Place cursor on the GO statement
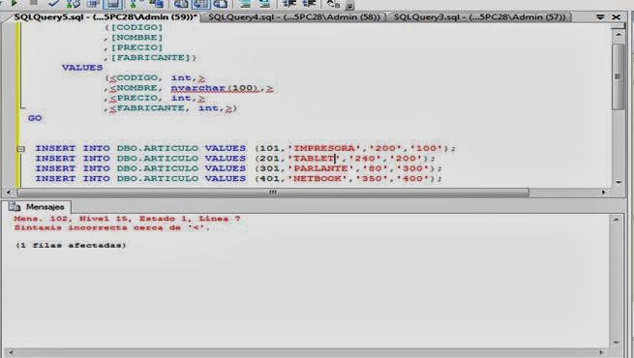The image size is (634, 358). (x=35, y=118)
